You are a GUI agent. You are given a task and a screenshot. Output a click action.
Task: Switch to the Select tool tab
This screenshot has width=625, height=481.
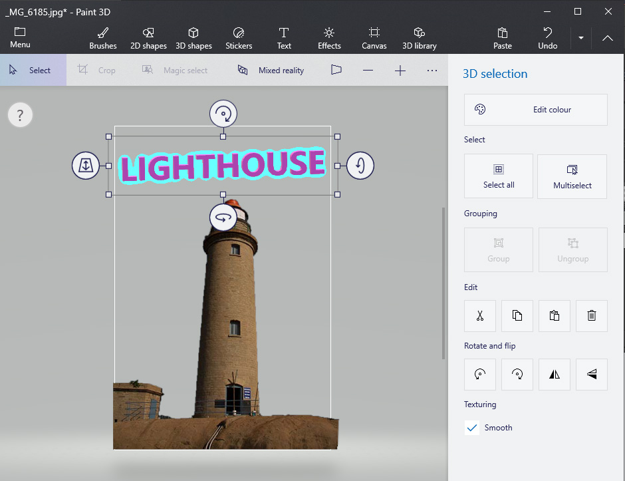point(33,70)
